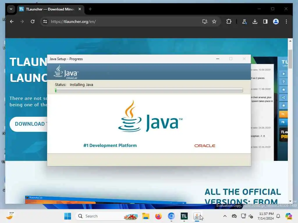Open the Extensions puzzle icon

coord(229,21)
